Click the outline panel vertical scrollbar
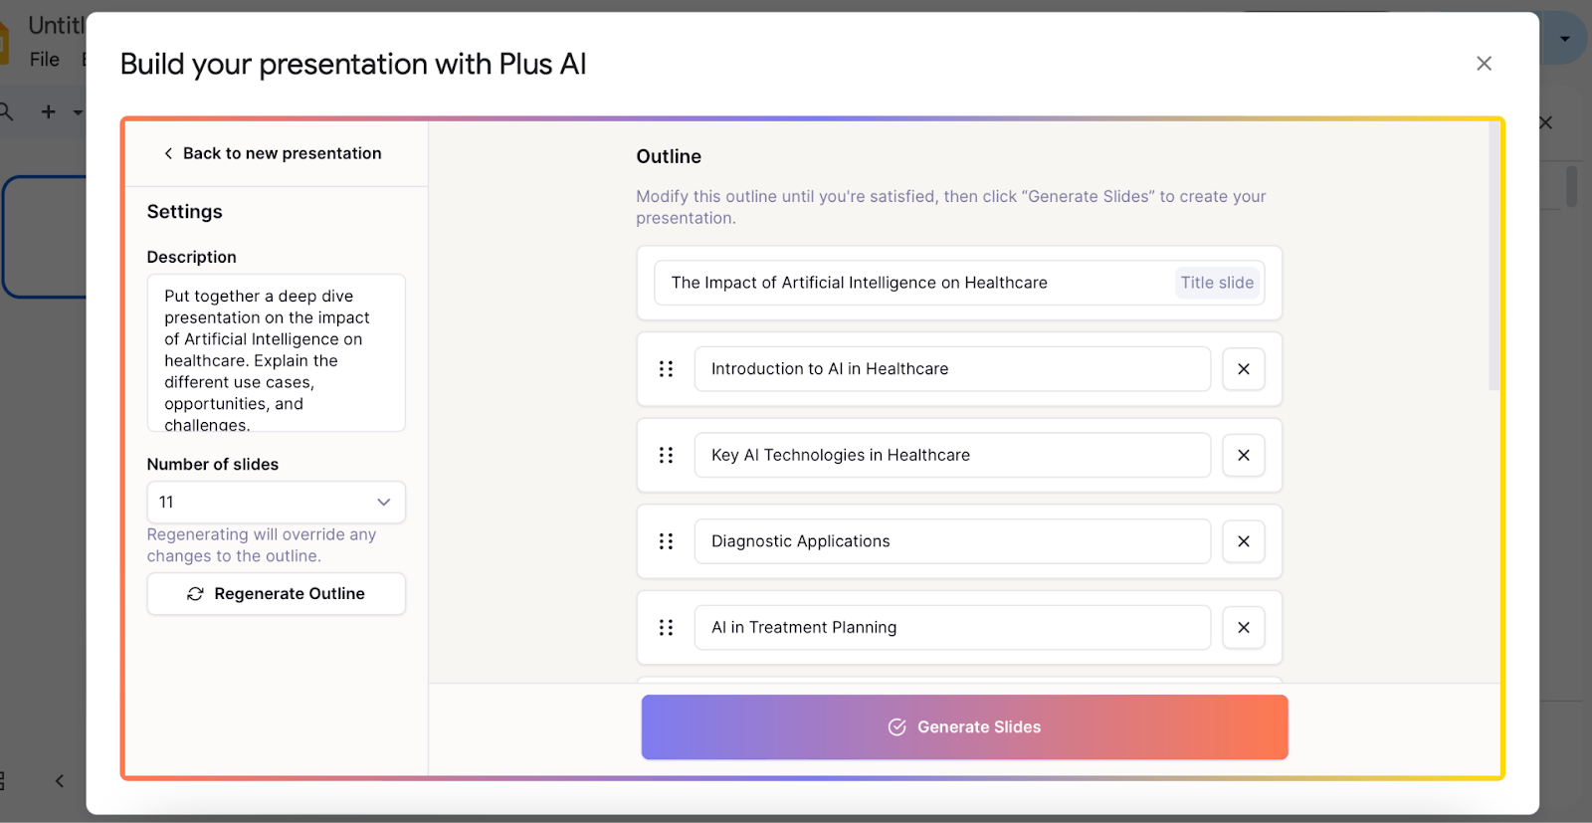 [1493, 257]
